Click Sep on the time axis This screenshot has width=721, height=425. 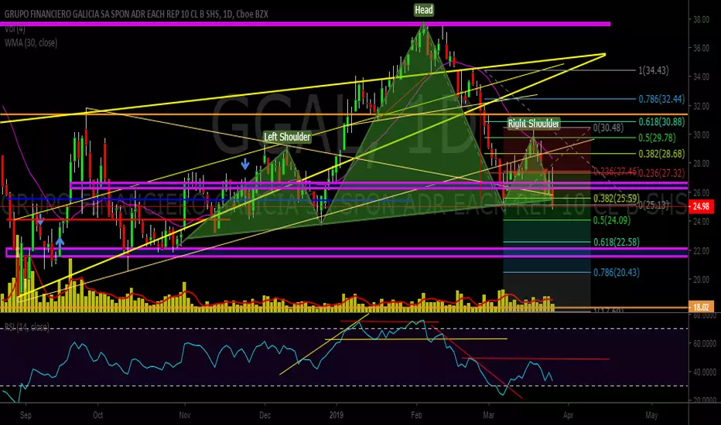(x=26, y=416)
